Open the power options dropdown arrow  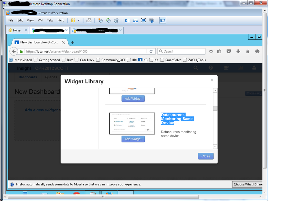click(79, 20)
